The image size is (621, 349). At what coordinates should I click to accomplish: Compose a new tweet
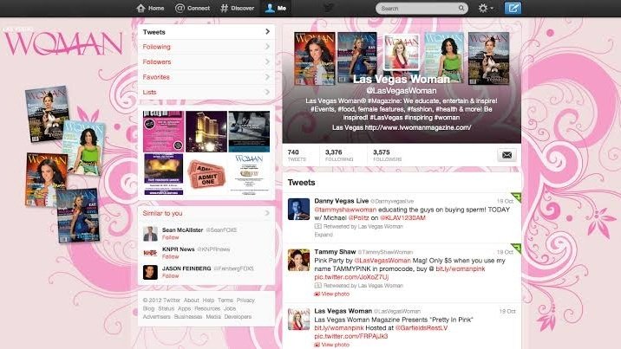click(513, 8)
